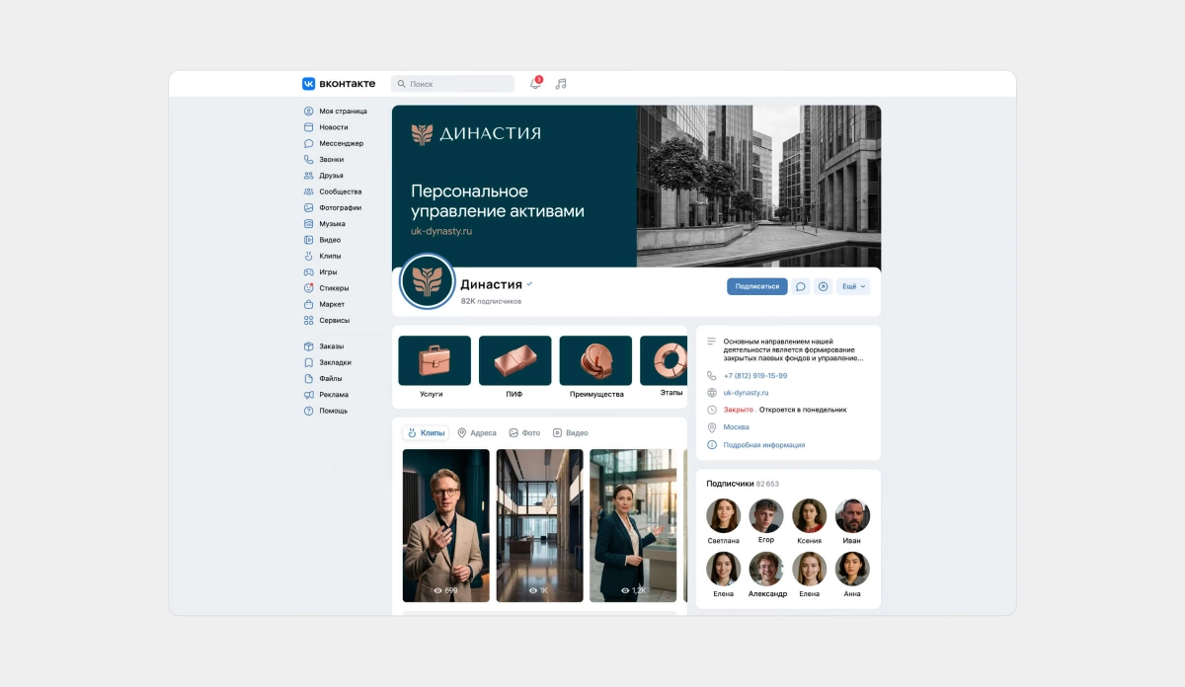Open subscriber Александр's avatar
The width and height of the screenshot is (1185, 687).
click(x=766, y=569)
